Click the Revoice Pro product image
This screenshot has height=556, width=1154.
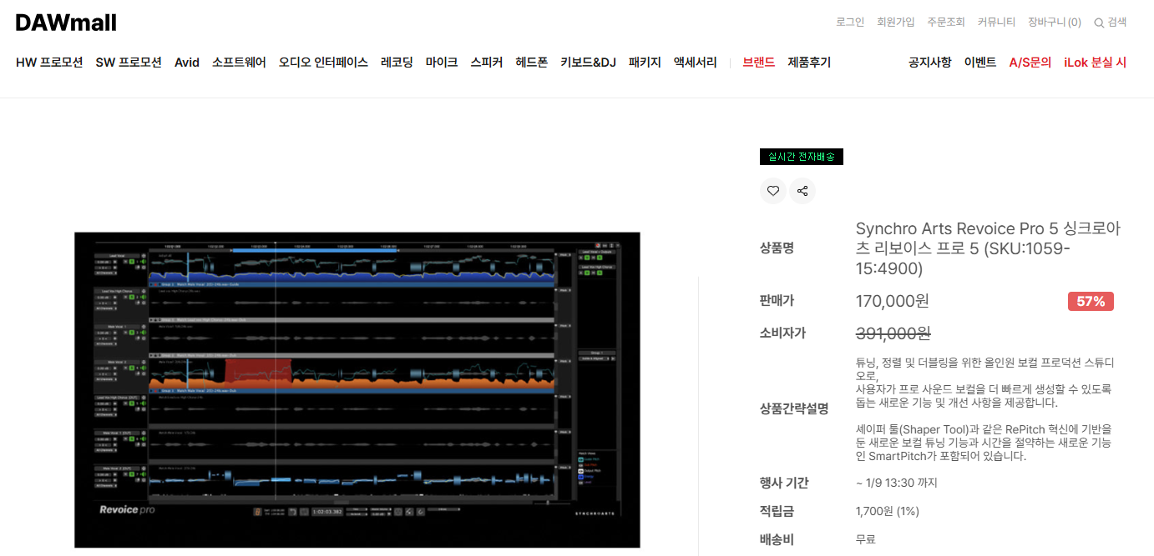(357, 389)
